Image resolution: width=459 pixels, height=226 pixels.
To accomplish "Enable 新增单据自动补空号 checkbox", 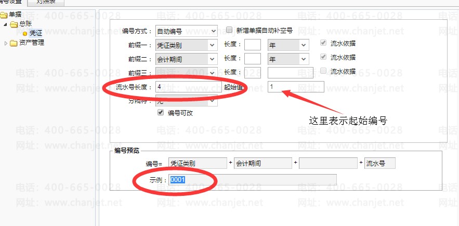I will pyautogui.click(x=230, y=30).
